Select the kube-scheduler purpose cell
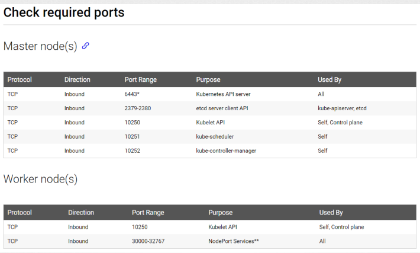The height and width of the screenshot is (253, 420). click(x=215, y=136)
